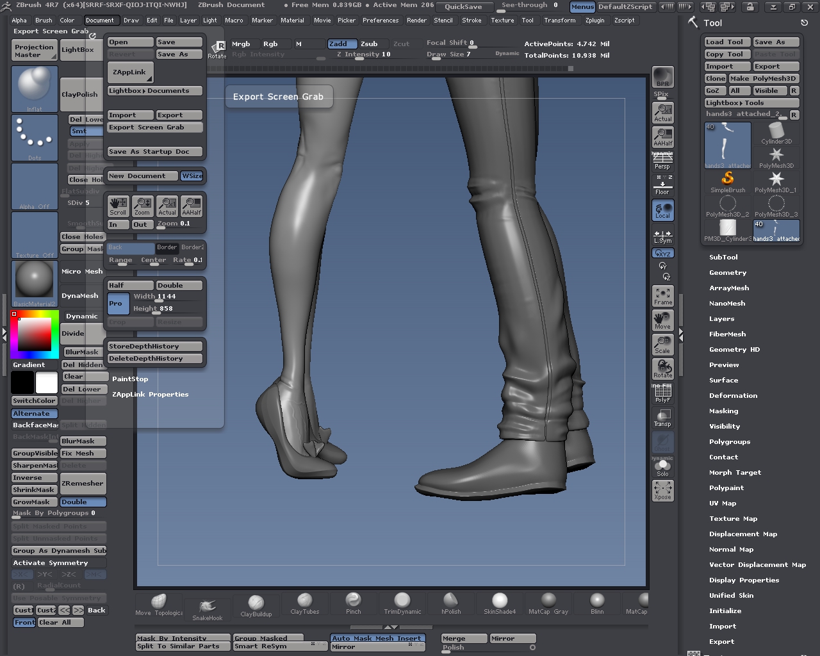Viewport: 820px width, 656px height.
Task: Click the Width 1144 field
Action: pyautogui.click(x=168, y=297)
